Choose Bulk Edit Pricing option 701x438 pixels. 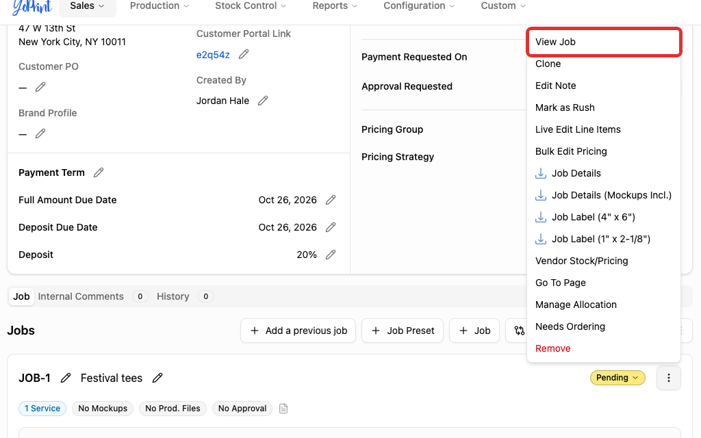tap(604, 151)
